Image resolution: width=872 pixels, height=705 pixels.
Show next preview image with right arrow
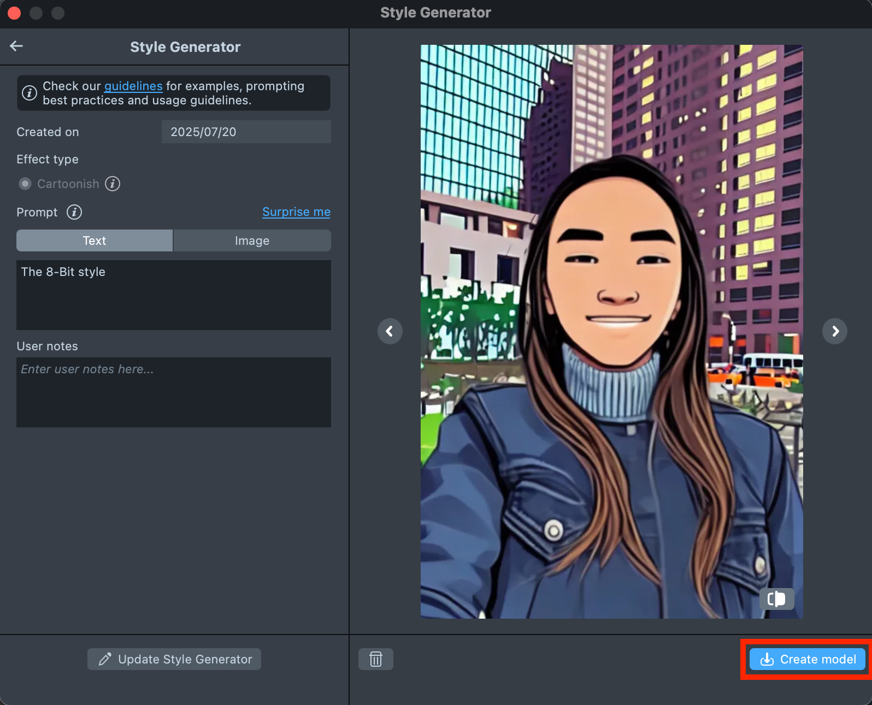[834, 331]
